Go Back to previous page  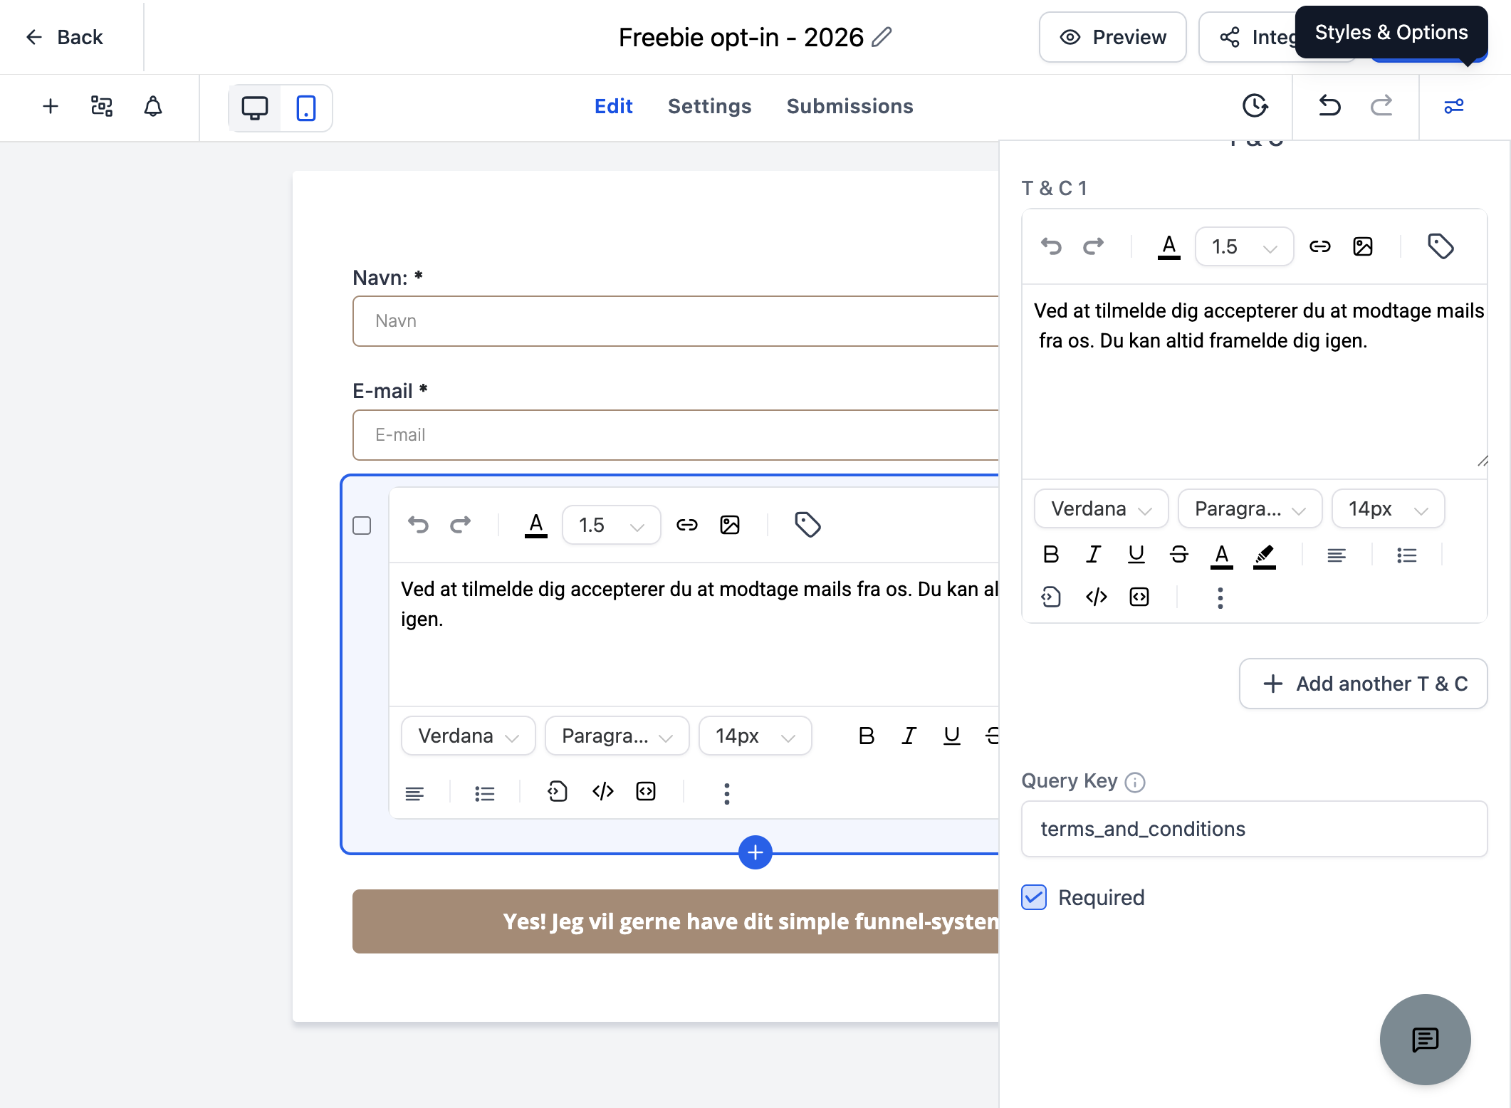pos(64,37)
